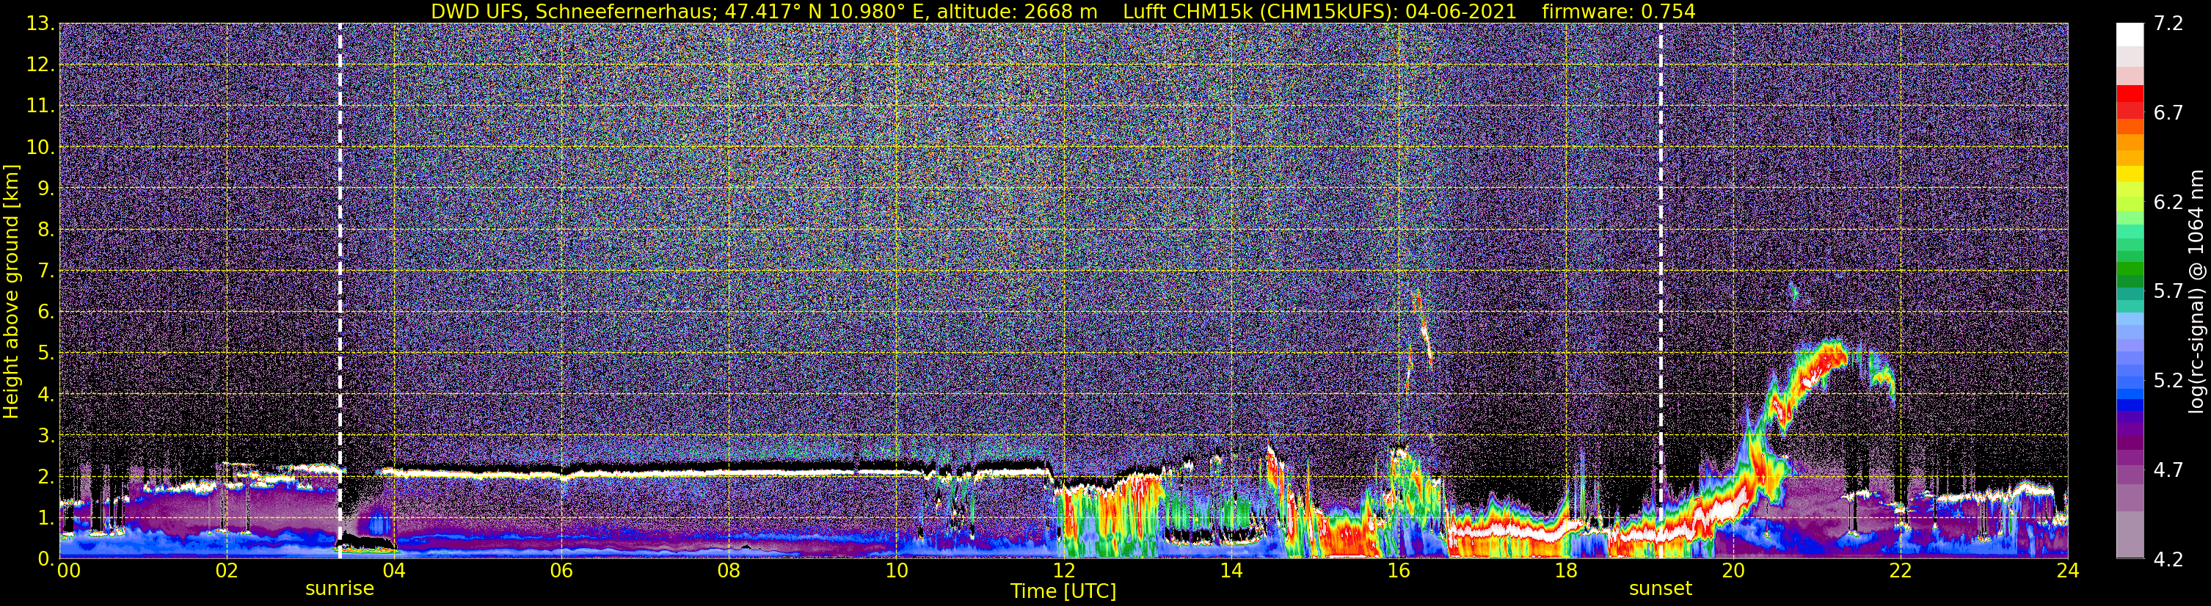This screenshot has width=2211, height=606.
Task: Click the y-axis tick label '1.'
Action: [x=45, y=517]
